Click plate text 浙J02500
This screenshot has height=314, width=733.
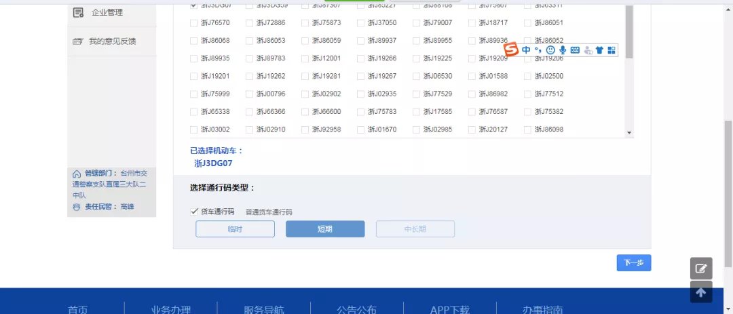[549, 76]
